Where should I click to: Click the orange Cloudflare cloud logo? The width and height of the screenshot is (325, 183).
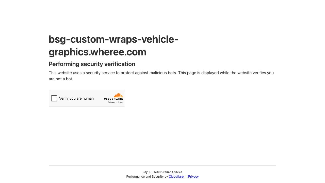[118, 95]
